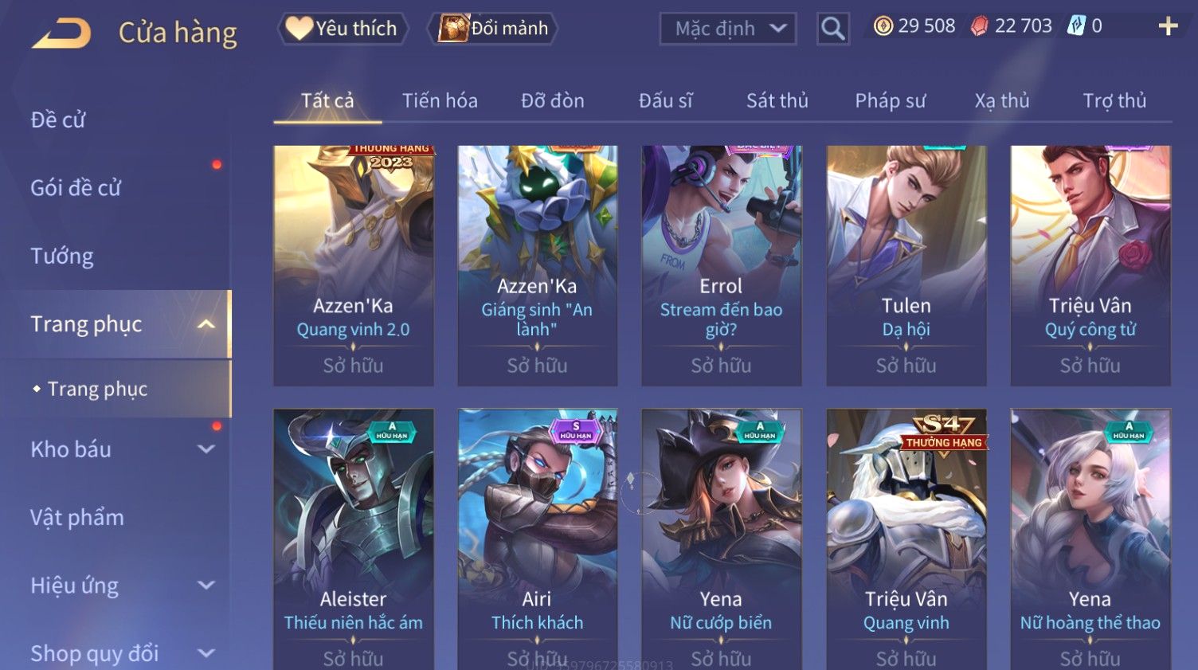Tap the golden back arrow icon
This screenshot has height=670, width=1198.
61,33
